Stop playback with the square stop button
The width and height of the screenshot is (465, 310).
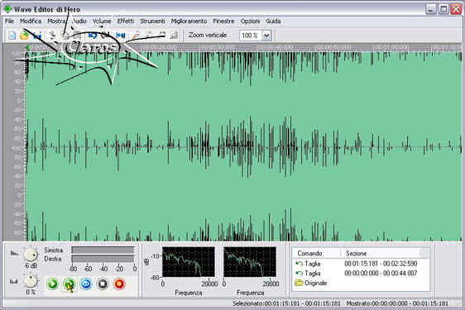(103, 284)
